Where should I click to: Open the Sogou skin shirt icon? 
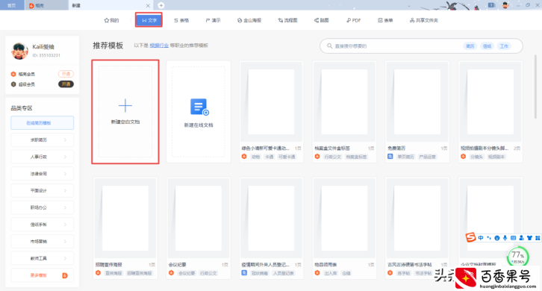pyautogui.click(x=529, y=238)
